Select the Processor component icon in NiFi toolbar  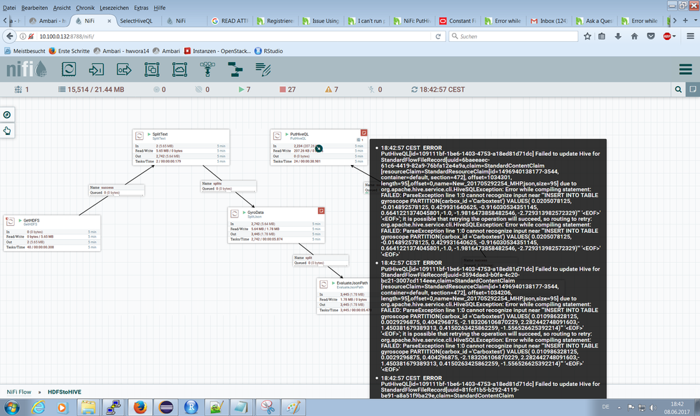[69, 69]
